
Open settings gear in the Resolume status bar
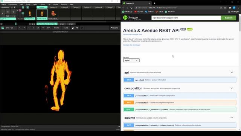pyautogui.click(x=119, y=126)
